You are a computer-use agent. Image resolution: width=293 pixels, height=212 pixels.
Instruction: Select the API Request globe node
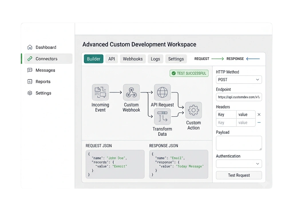coord(163,92)
